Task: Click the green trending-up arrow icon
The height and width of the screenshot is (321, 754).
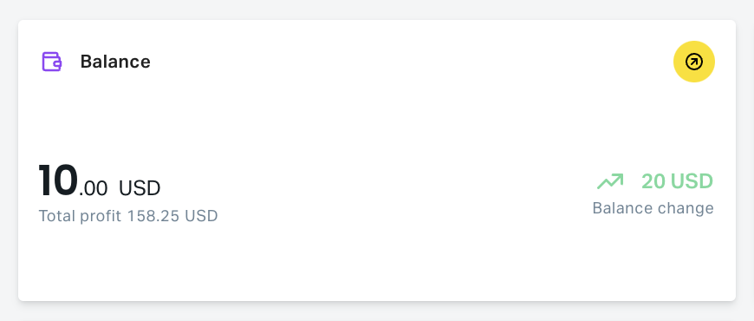Action: coord(610,181)
